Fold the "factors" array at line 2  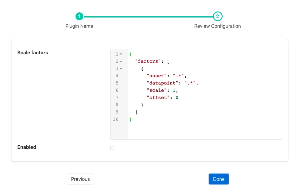[x=121, y=62]
